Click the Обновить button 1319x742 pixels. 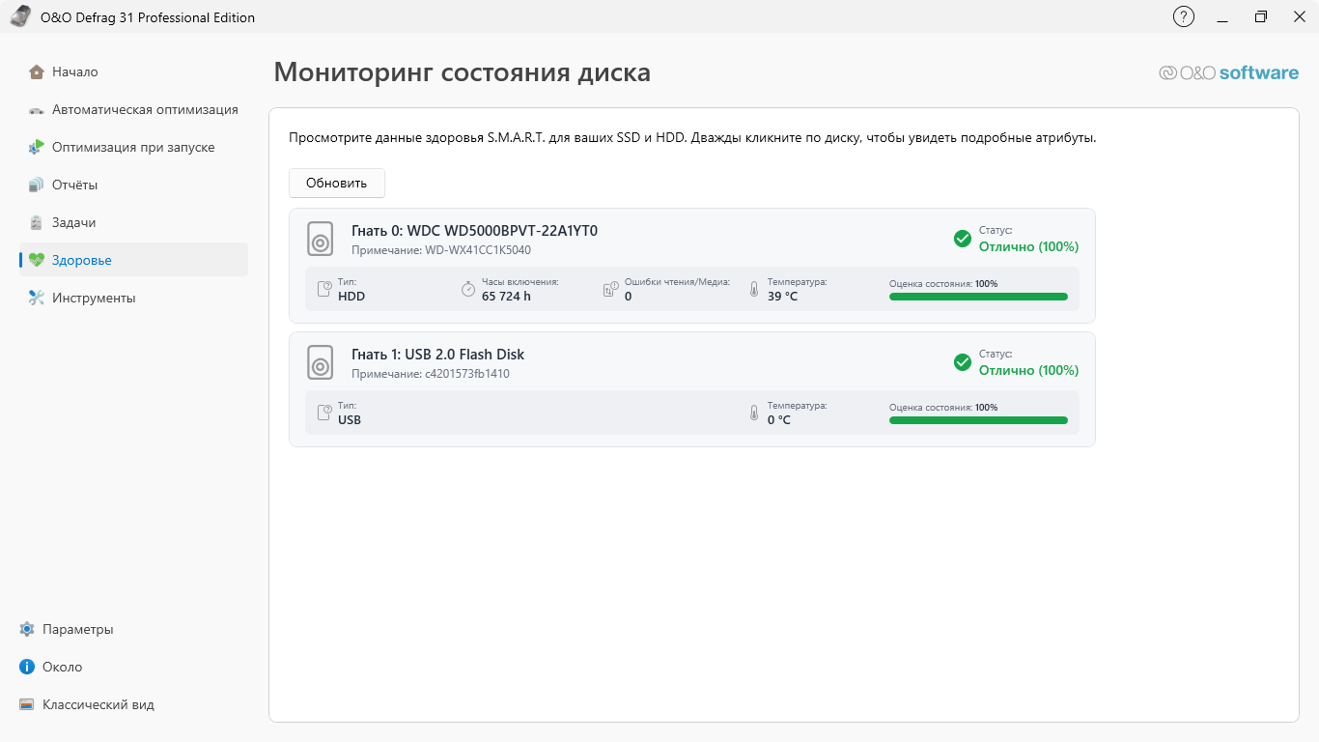(x=337, y=183)
